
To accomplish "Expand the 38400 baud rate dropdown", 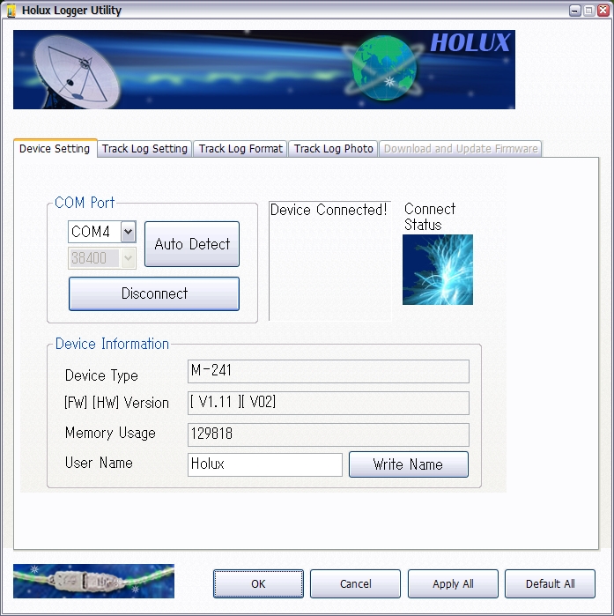I will (x=128, y=258).
